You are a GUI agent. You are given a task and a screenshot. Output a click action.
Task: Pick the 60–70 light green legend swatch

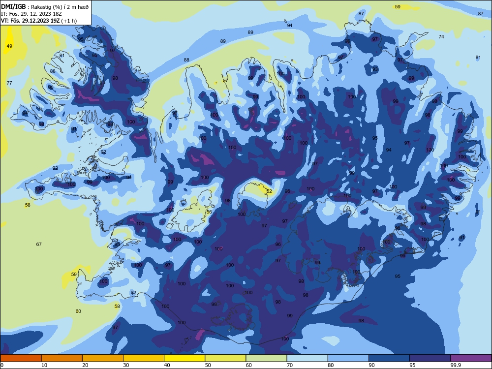[266, 358]
